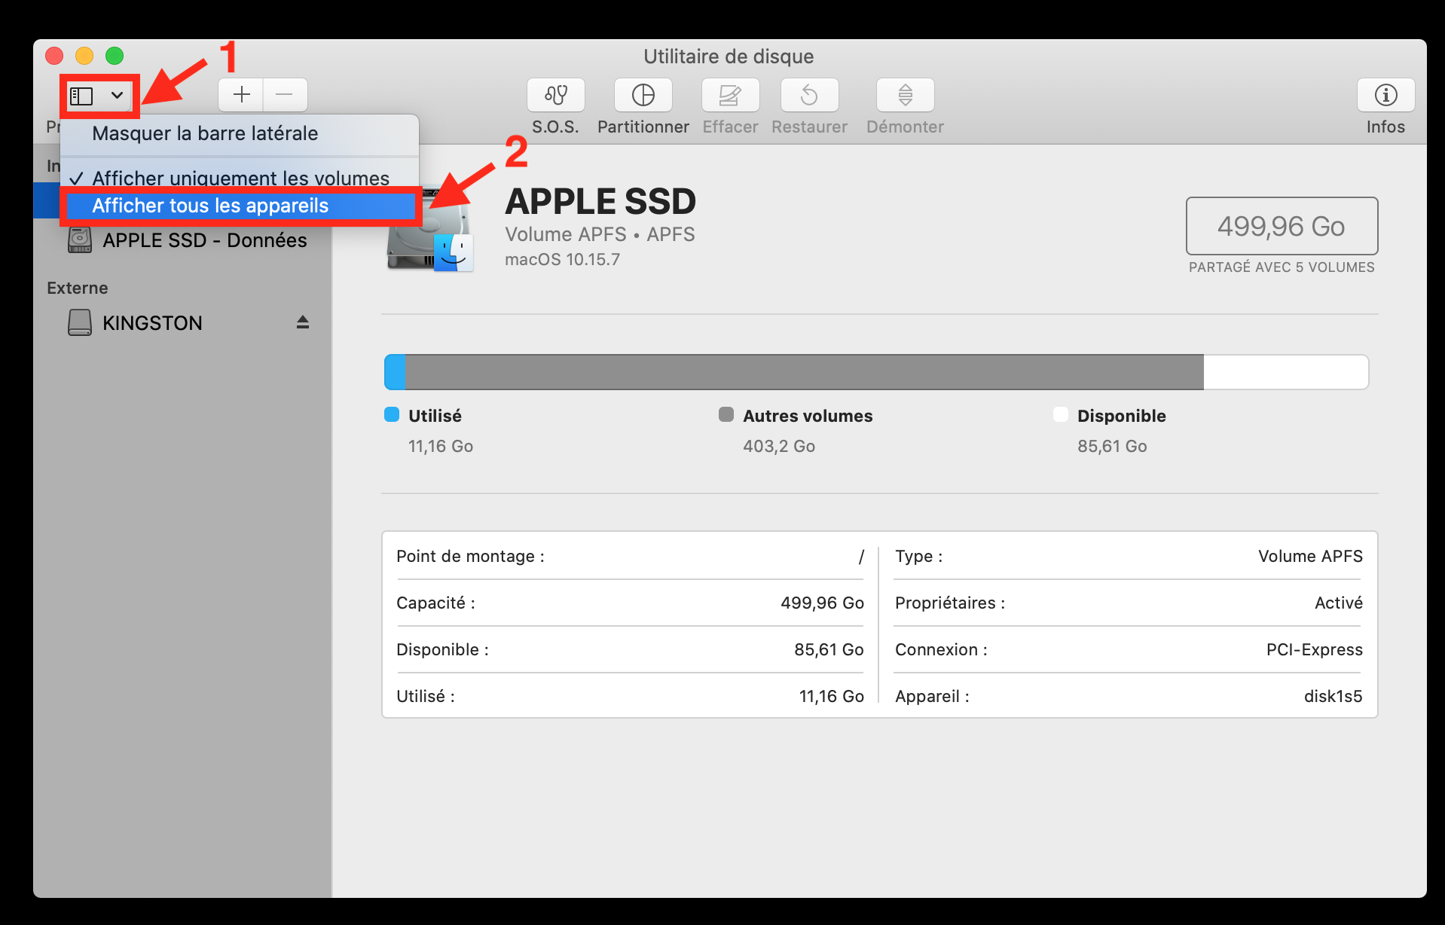Click the Partitionner toolbar label
The height and width of the screenshot is (925, 1445).
[x=643, y=127]
